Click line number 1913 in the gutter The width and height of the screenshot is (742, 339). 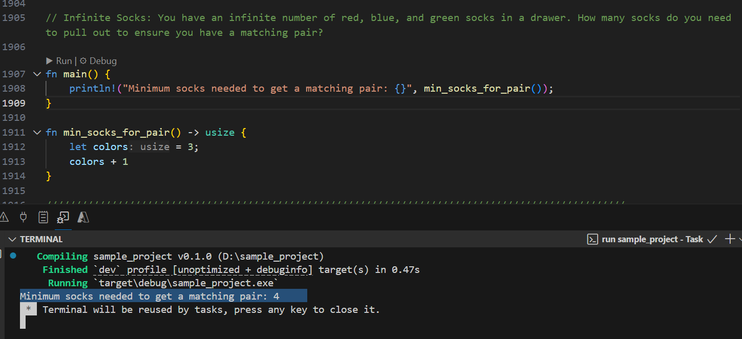14,162
